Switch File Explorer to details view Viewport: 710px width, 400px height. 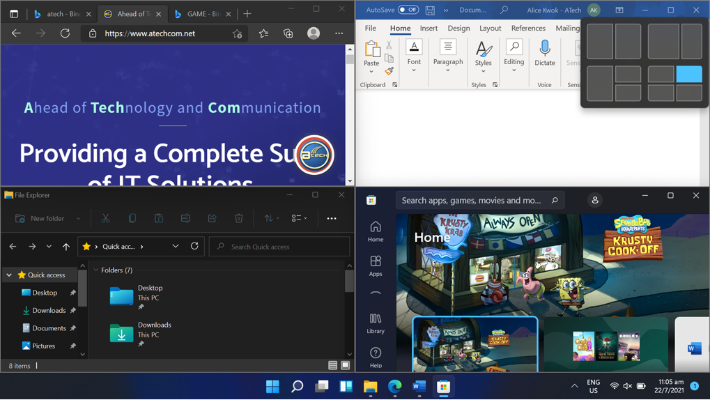pyautogui.click(x=333, y=366)
